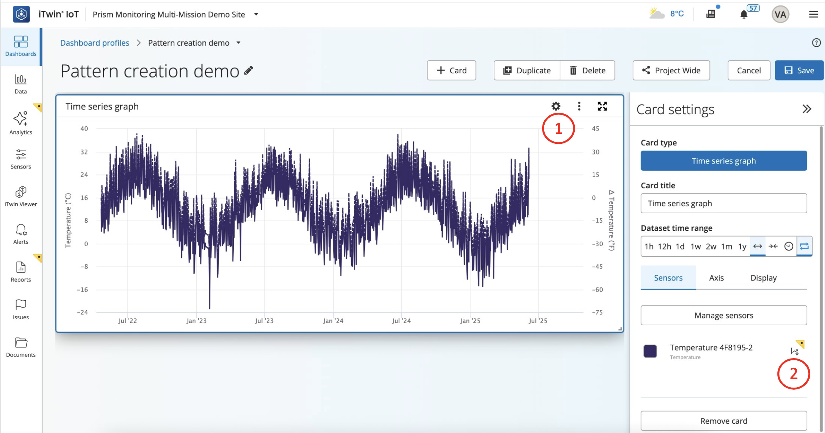Open the card settings gear icon
Viewport: 825px width, 433px height.
click(556, 106)
